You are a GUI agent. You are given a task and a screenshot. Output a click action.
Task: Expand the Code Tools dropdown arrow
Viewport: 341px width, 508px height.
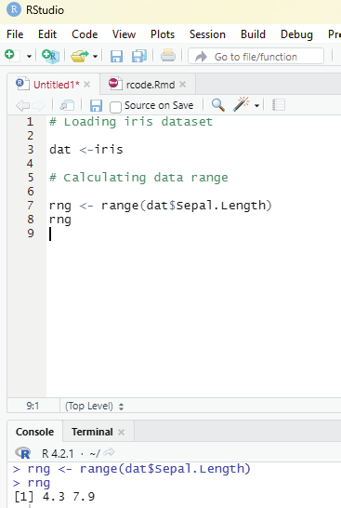[256, 106]
